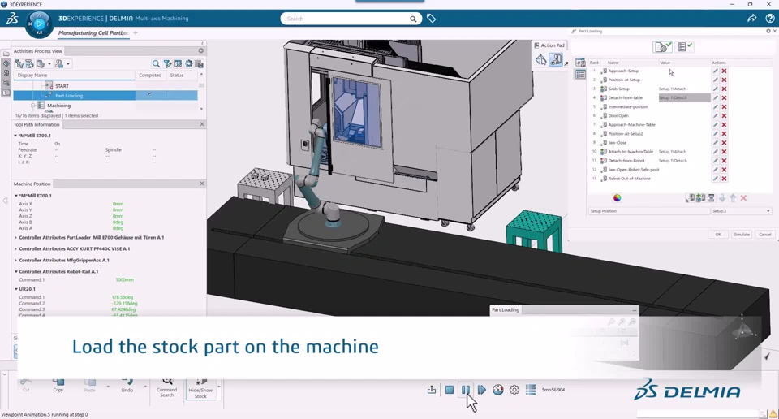Click the share arrow icon
Screen dimensions: 779x419
click(x=751, y=19)
